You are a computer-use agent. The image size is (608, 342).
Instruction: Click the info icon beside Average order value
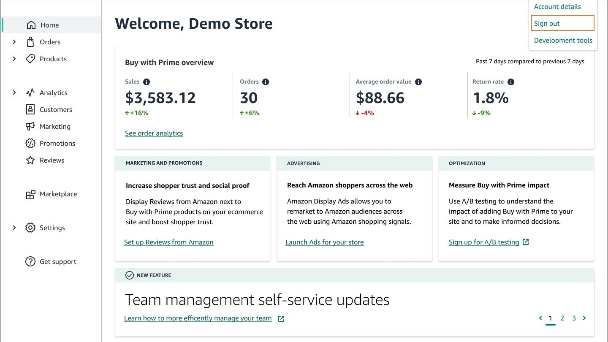click(x=418, y=82)
